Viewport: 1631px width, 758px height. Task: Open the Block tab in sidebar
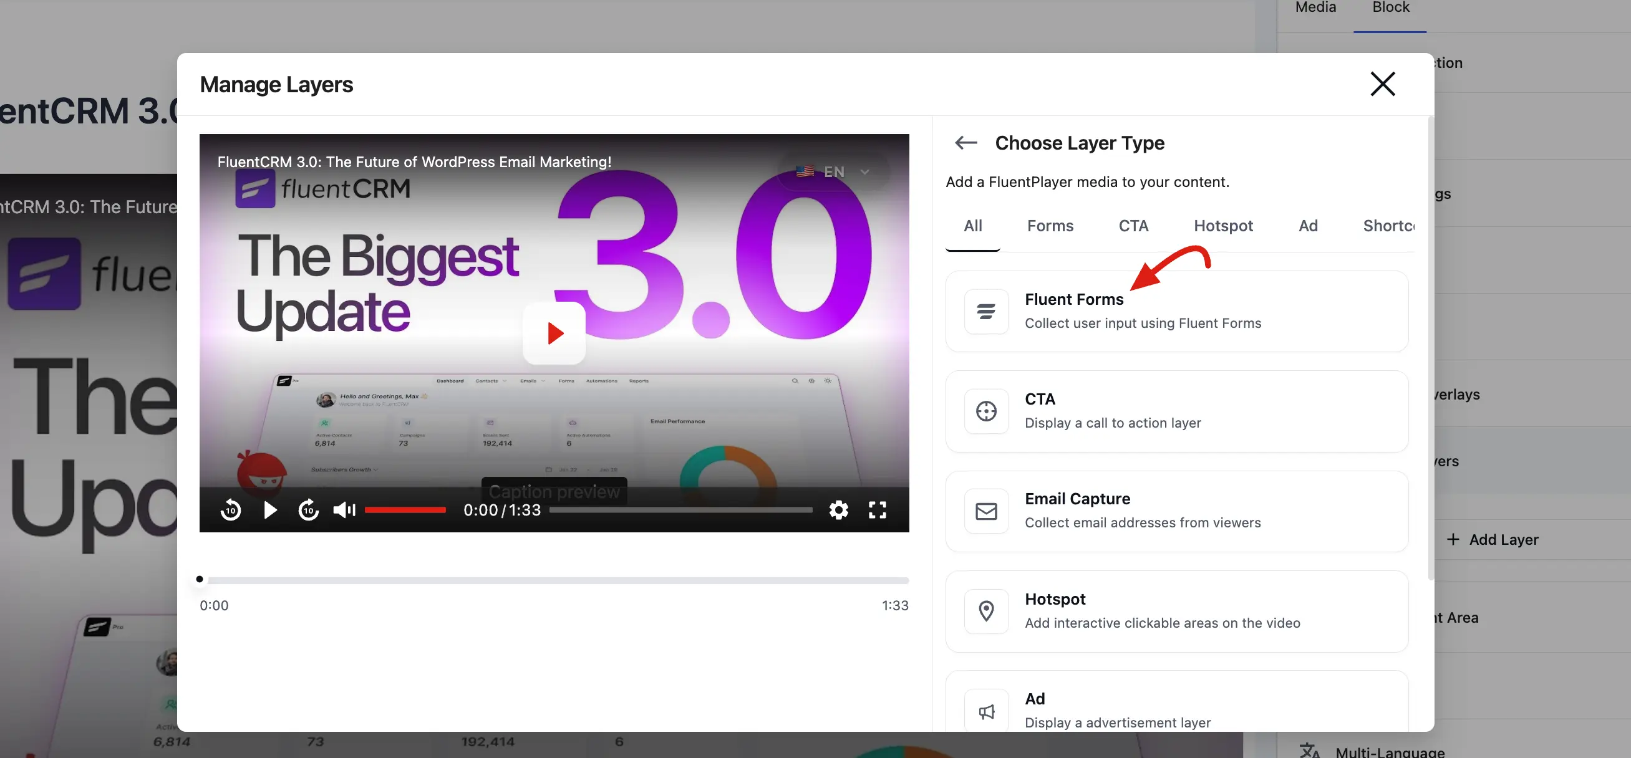1390,7
